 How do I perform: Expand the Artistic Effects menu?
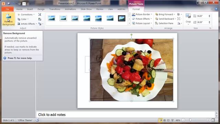27,24
